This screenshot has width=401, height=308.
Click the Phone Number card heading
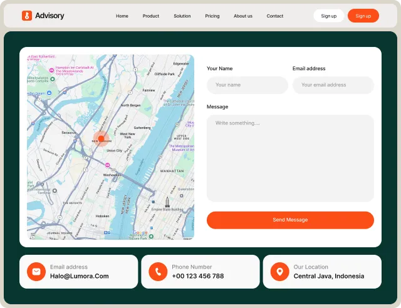coord(192,267)
